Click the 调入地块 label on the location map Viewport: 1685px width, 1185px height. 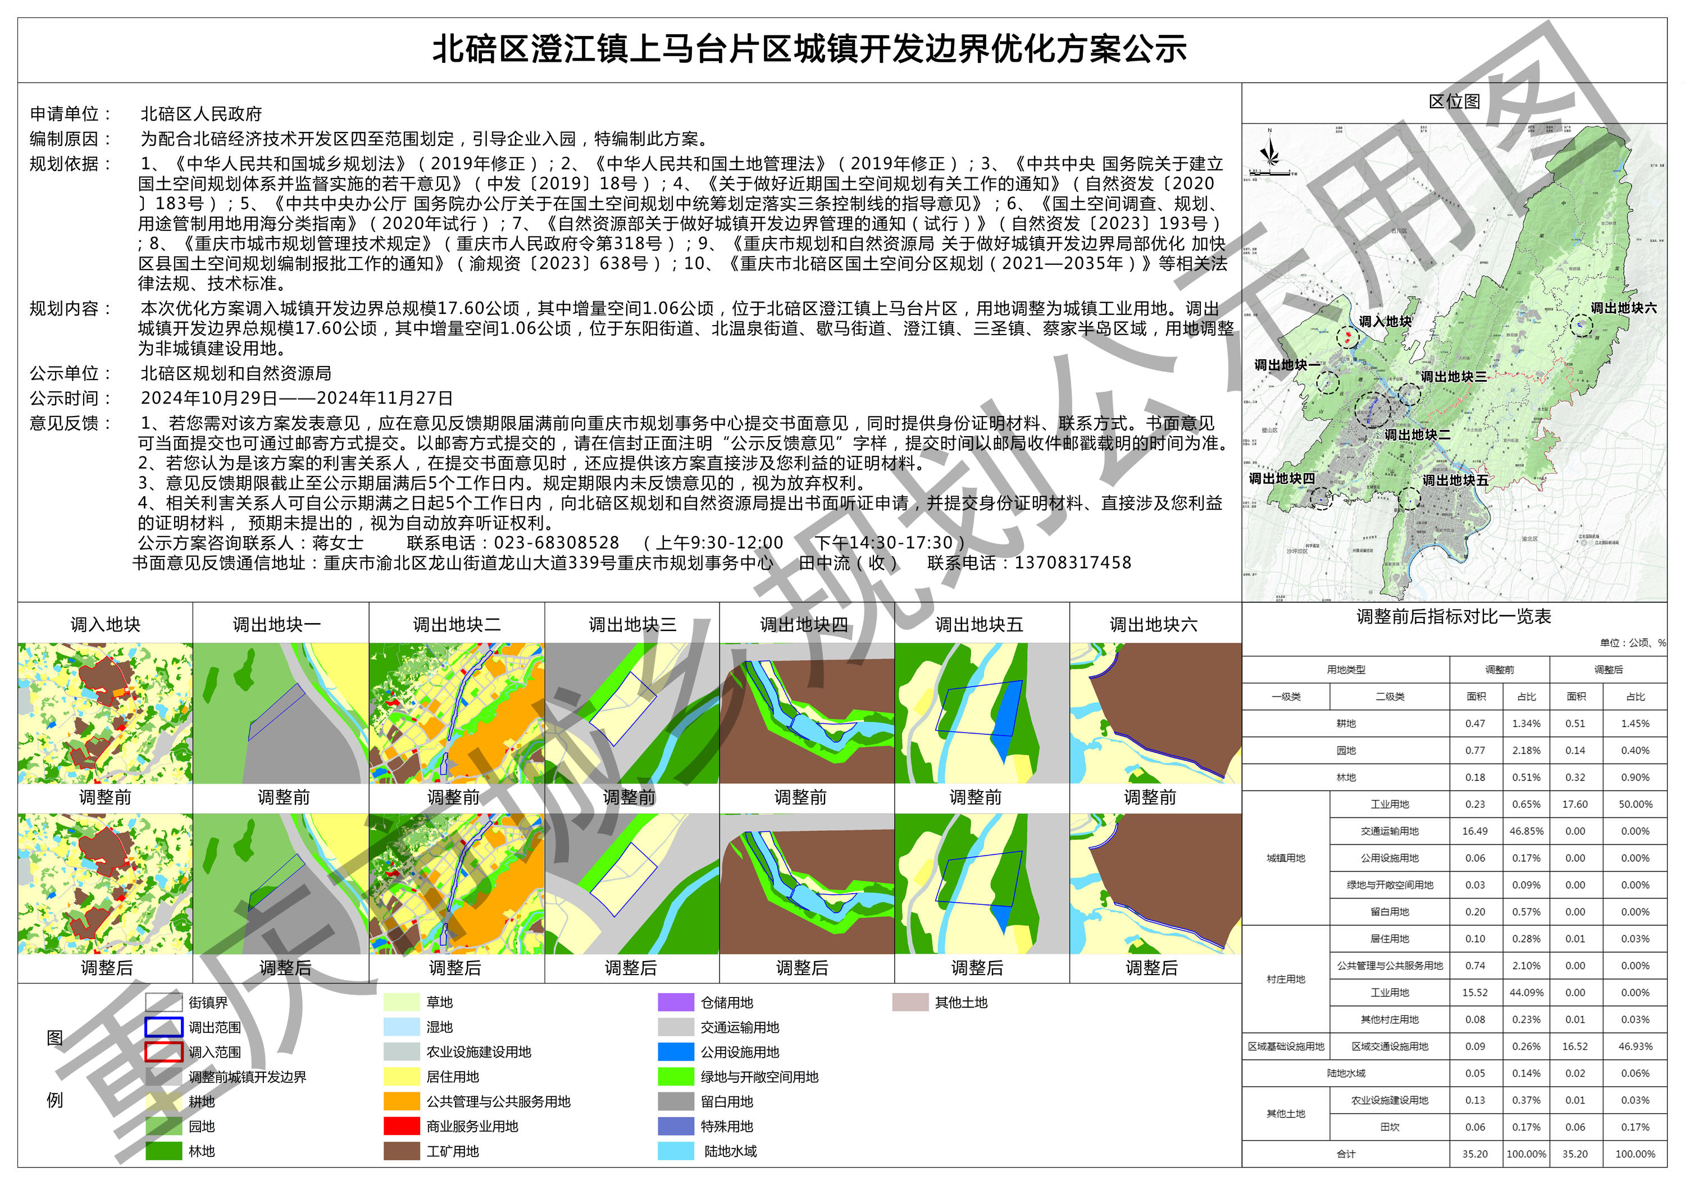coord(1385,321)
